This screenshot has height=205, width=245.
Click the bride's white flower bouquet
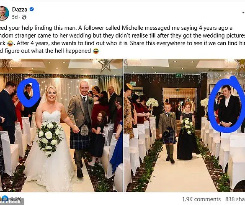[49, 137]
